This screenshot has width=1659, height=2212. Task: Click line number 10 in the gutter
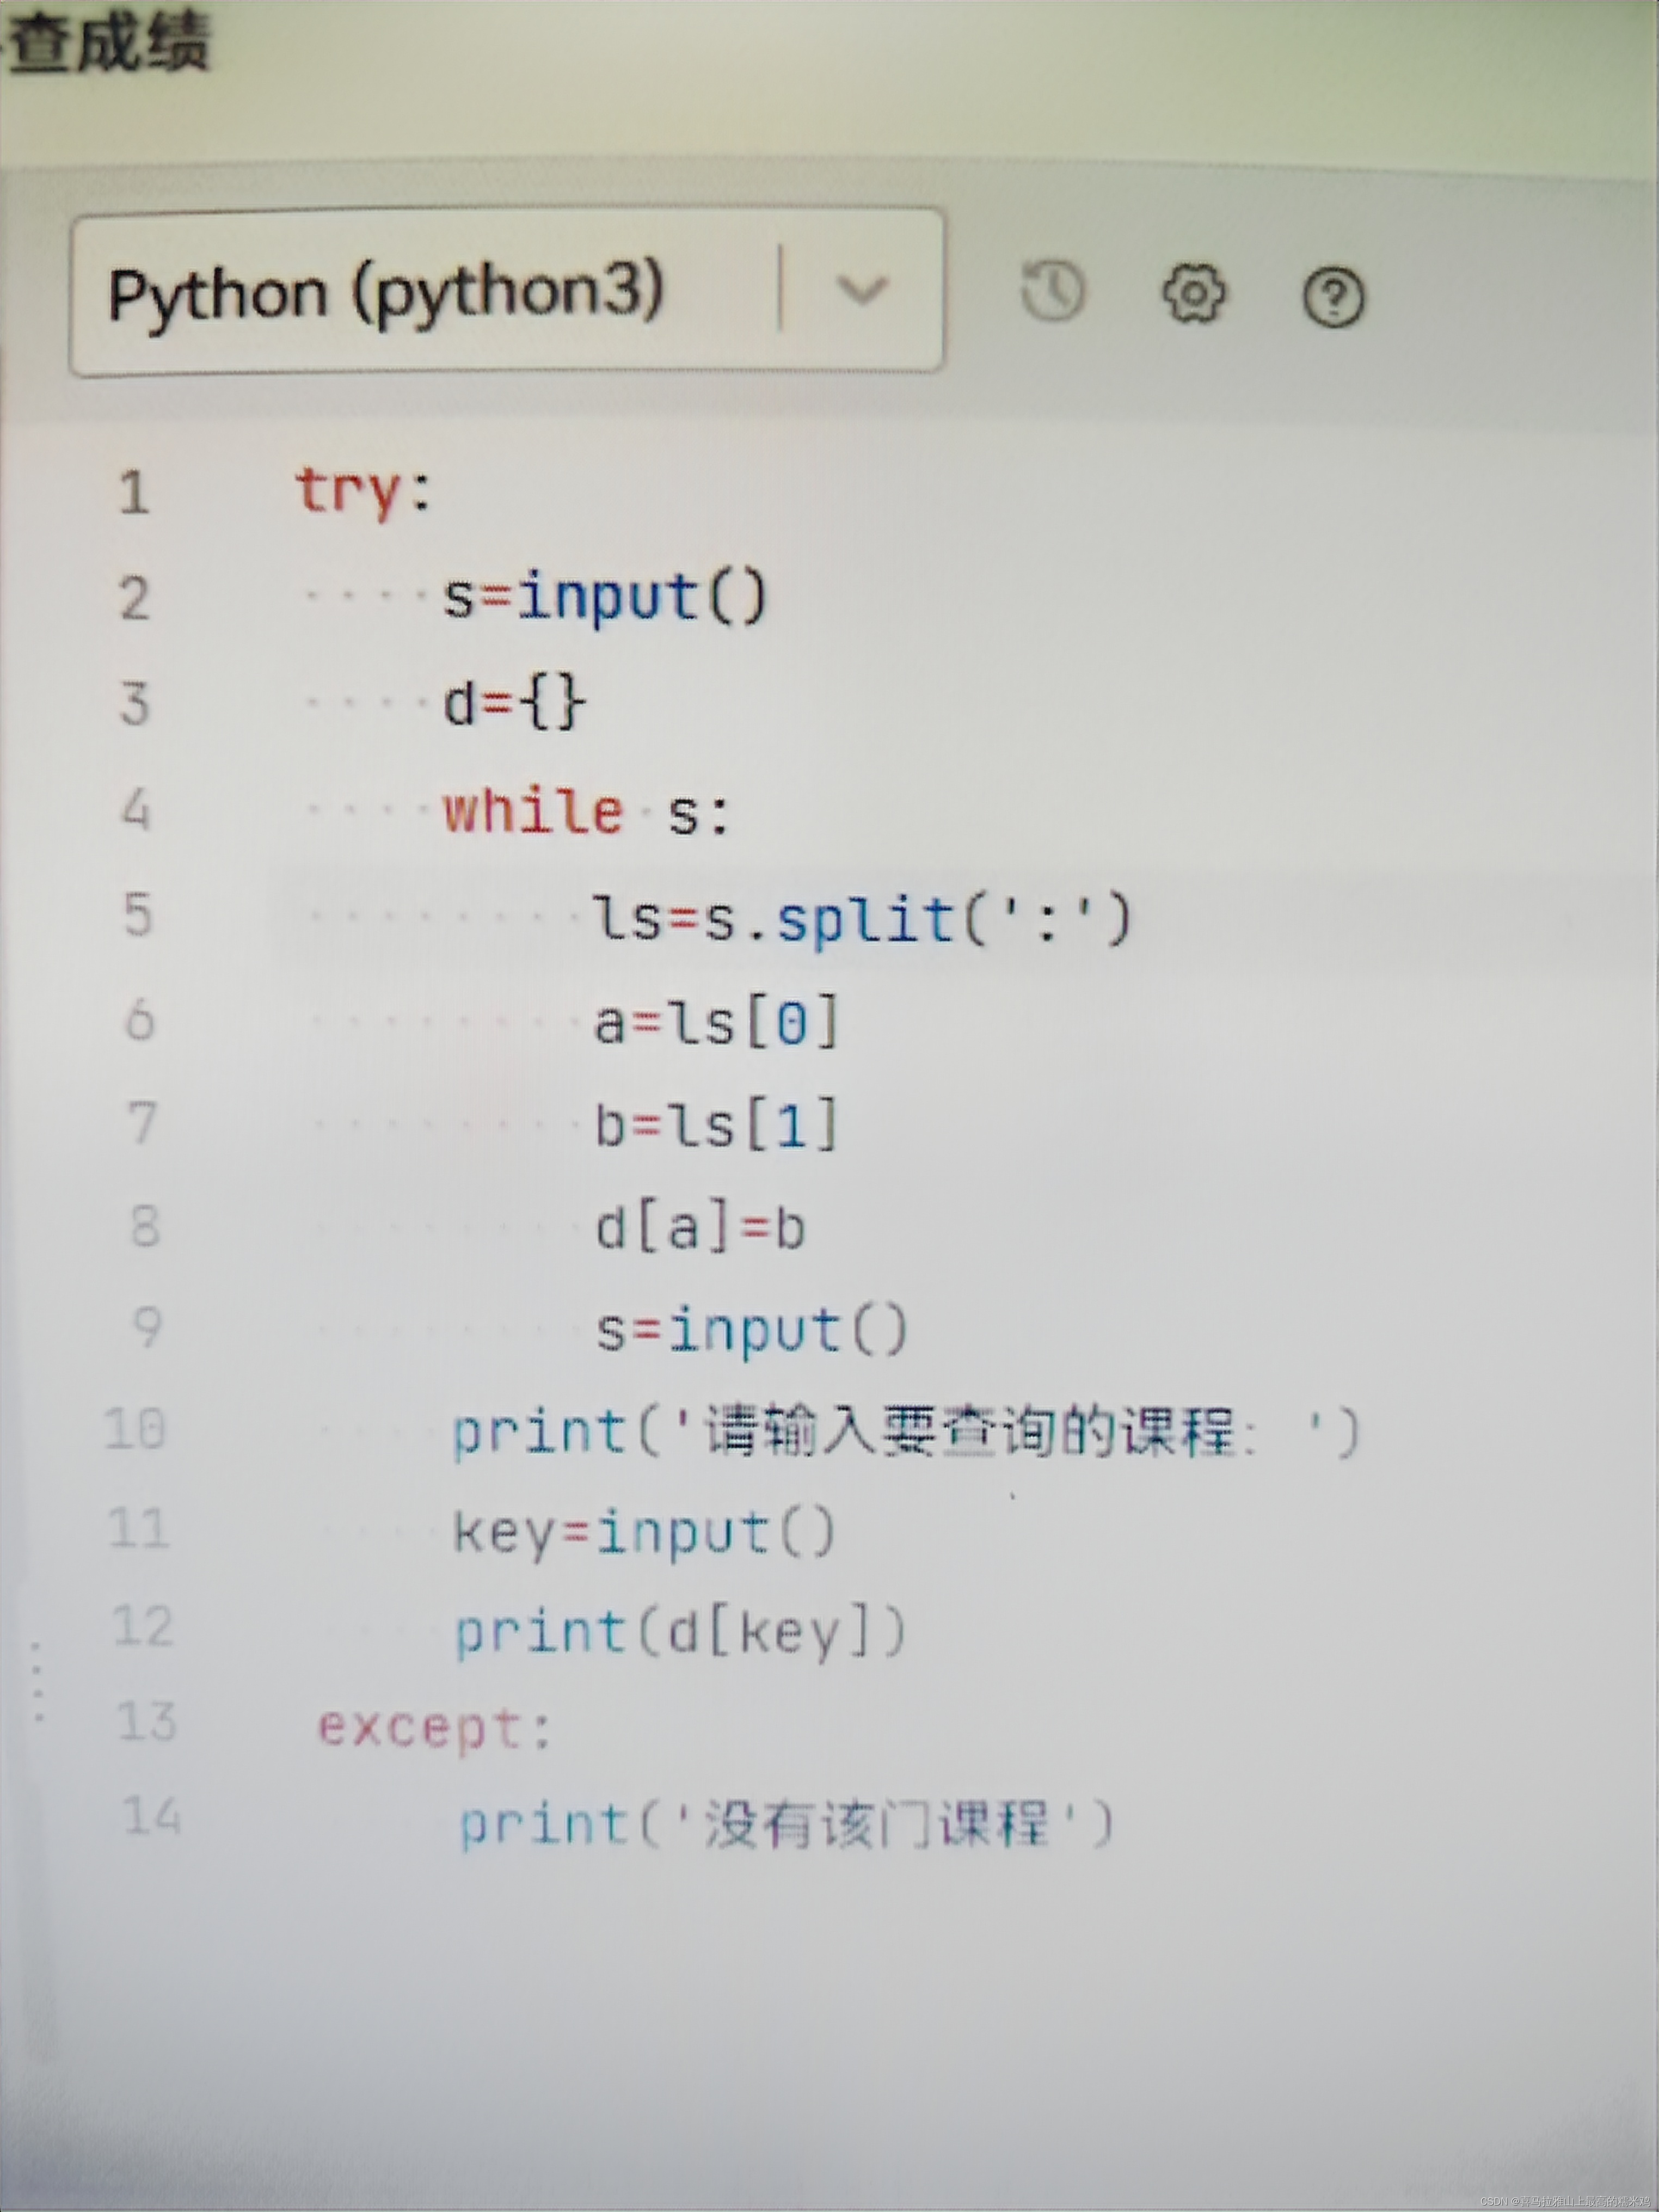(x=135, y=1429)
